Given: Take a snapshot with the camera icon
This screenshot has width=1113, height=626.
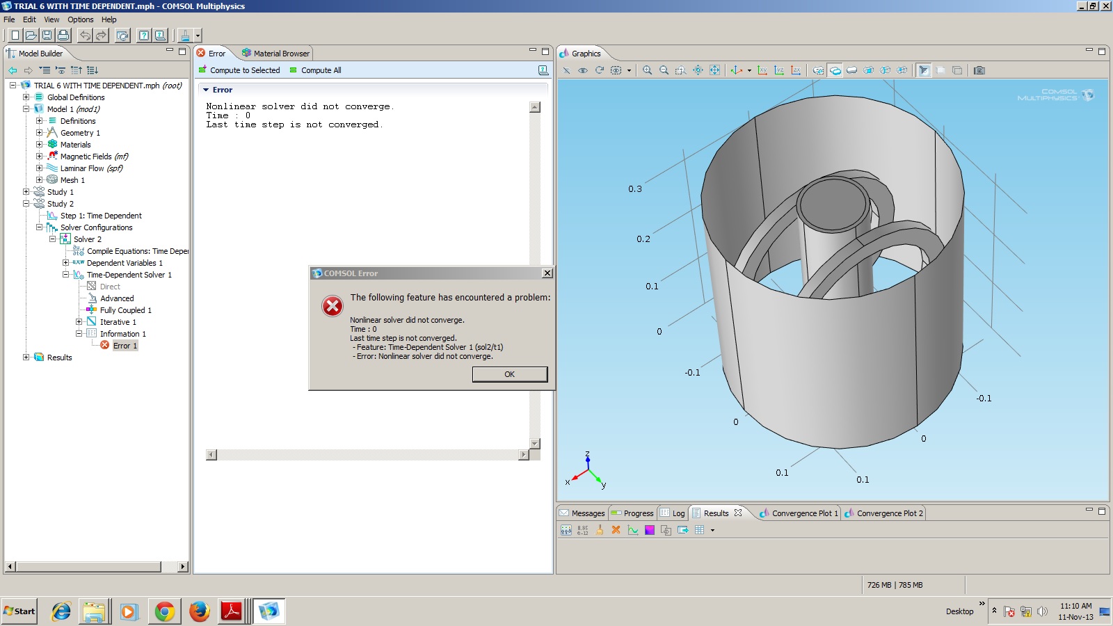Looking at the screenshot, I should coord(979,70).
